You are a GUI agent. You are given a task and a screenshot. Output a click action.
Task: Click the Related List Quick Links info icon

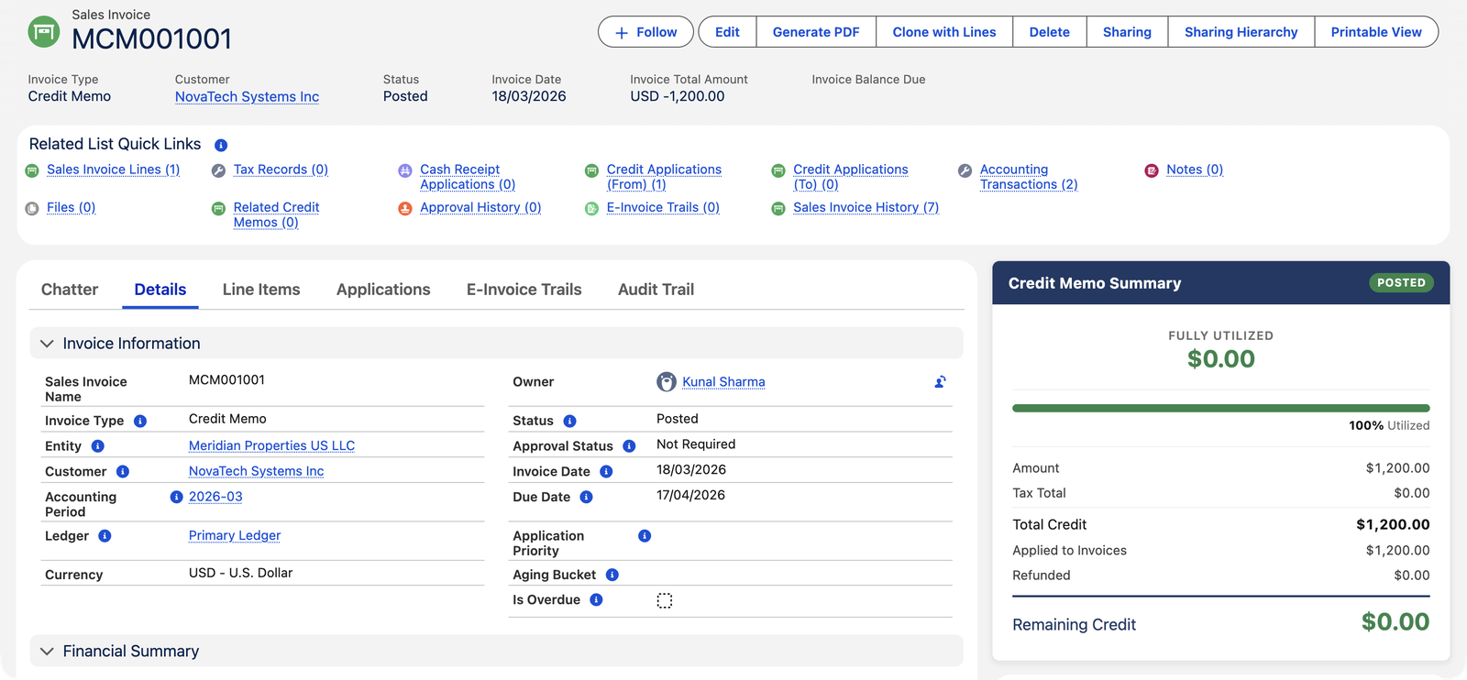click(x=221, y=145)
